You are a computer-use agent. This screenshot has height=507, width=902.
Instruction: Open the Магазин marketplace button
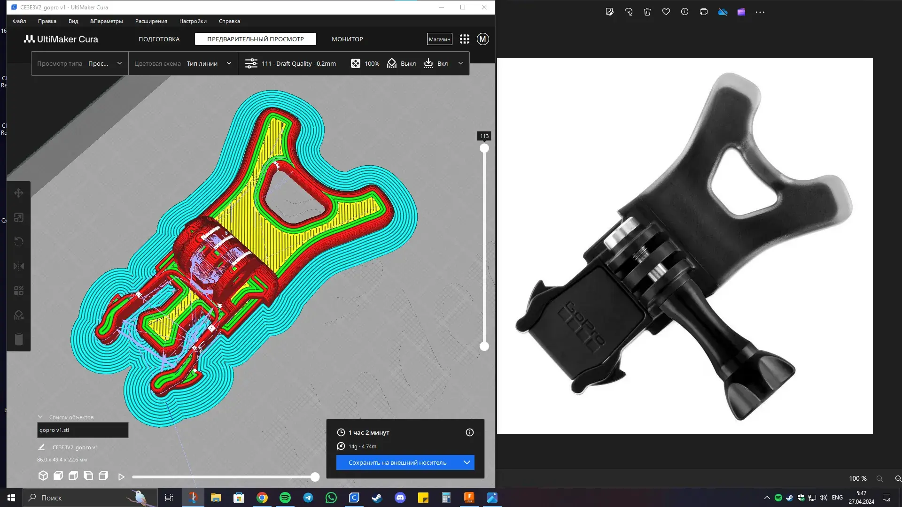(440, 39)
